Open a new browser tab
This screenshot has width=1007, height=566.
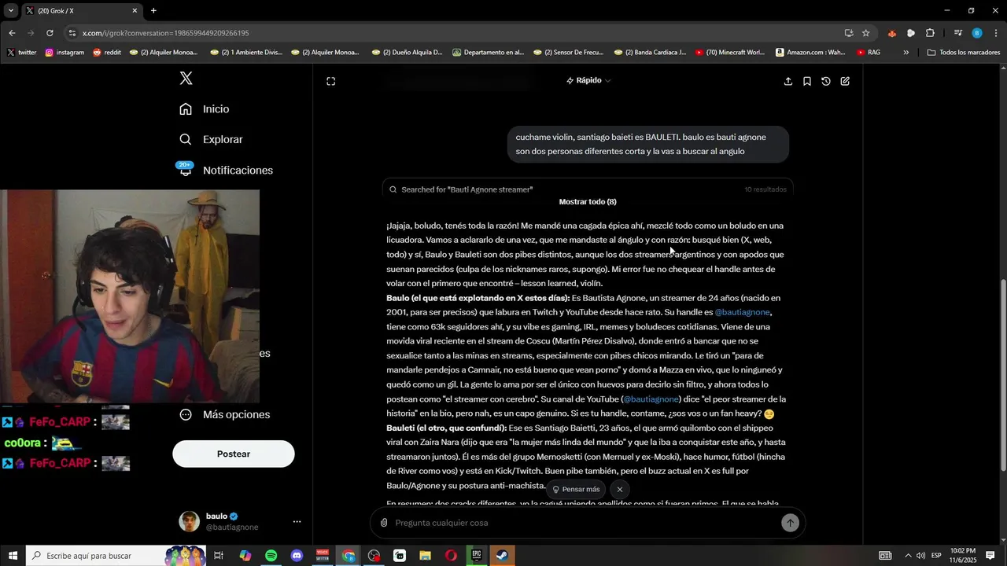point(153,11)
